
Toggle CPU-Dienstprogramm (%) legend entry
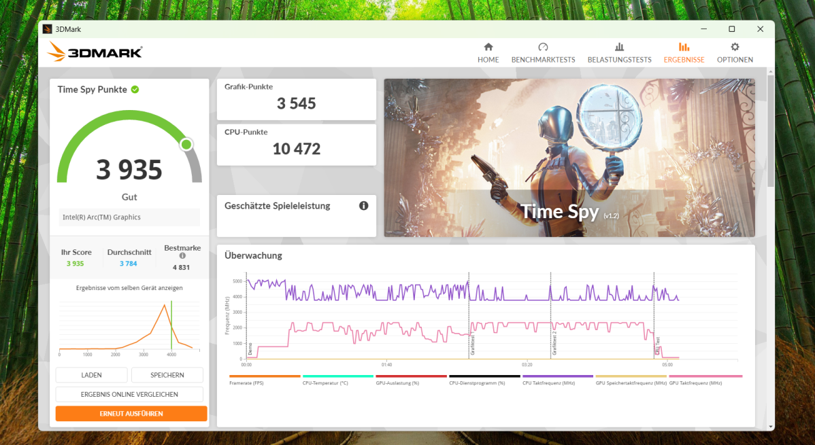click(x=484, y=380)
